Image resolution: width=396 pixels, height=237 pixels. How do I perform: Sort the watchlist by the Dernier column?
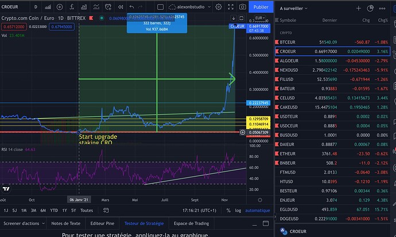point(329,20)
